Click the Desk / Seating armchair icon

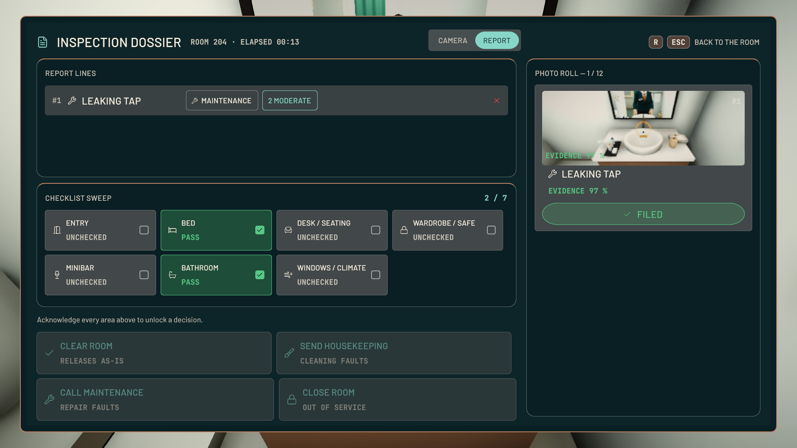[x=288, y=230]
